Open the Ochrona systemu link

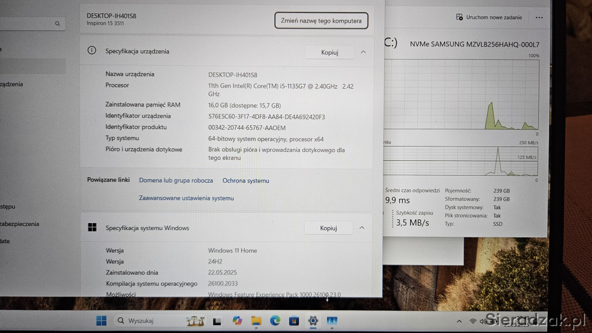click(246, 181)
